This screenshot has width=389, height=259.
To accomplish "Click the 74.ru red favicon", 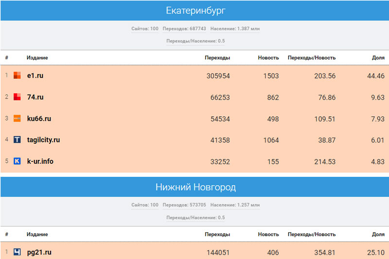I will pos(17,97).
